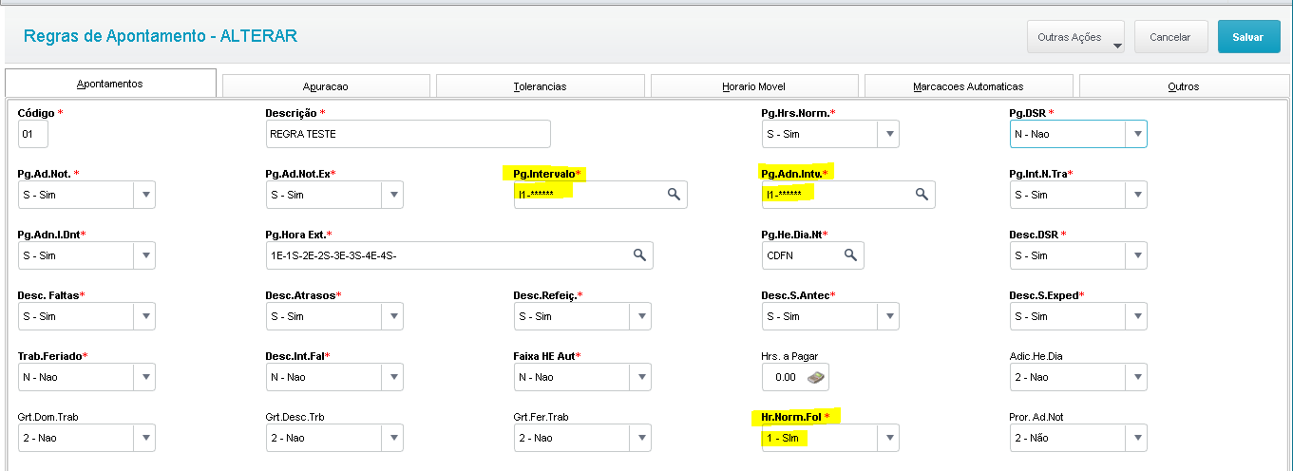Click the Código input field

click(x=32, y=134)
